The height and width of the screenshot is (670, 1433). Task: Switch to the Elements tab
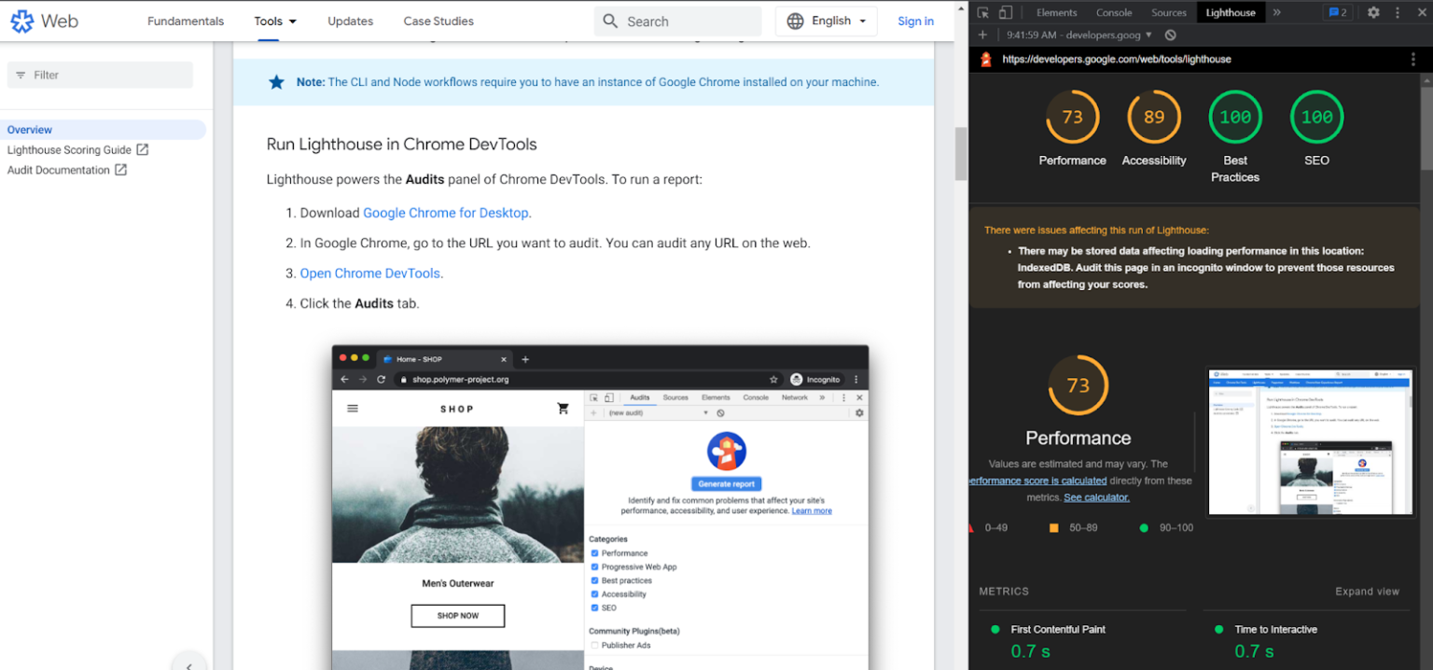pos(1057,12)
